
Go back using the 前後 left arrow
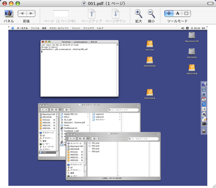[22, 13]
